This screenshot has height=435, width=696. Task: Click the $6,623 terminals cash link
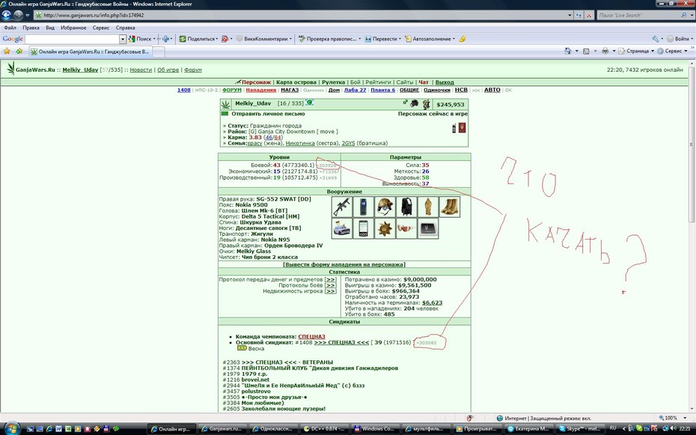(x=432, y=302)
